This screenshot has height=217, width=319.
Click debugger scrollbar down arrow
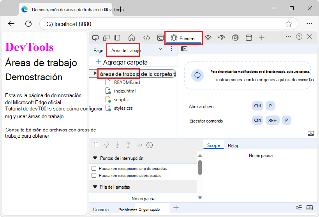(200, 198)
